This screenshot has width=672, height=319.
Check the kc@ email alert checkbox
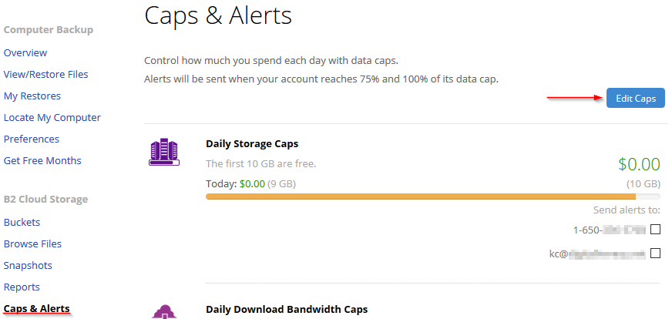655,254
